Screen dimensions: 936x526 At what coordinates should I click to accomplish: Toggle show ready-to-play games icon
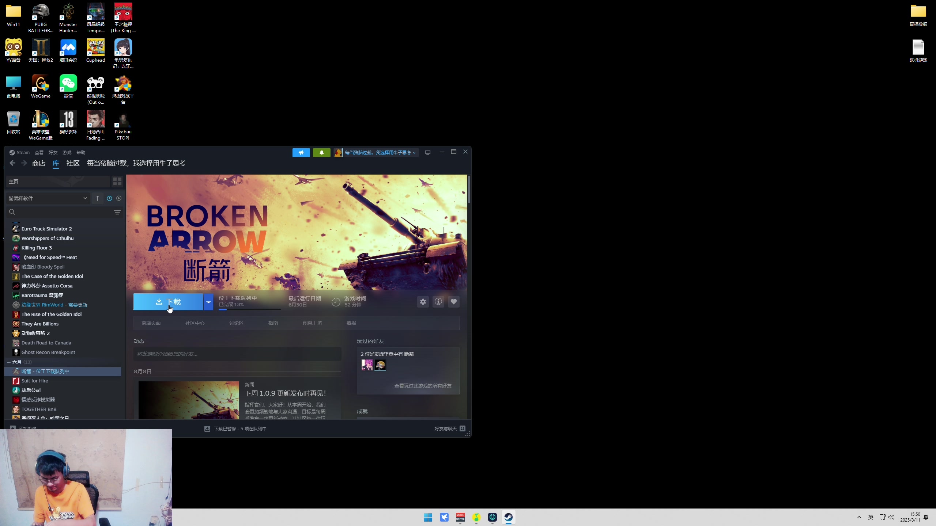coord(119,198)
